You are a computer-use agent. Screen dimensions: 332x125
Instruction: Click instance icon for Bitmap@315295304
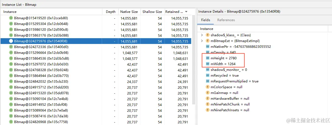(x=11, y=24)
